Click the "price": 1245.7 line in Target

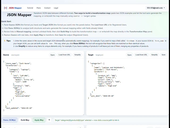tap(105, 80)
